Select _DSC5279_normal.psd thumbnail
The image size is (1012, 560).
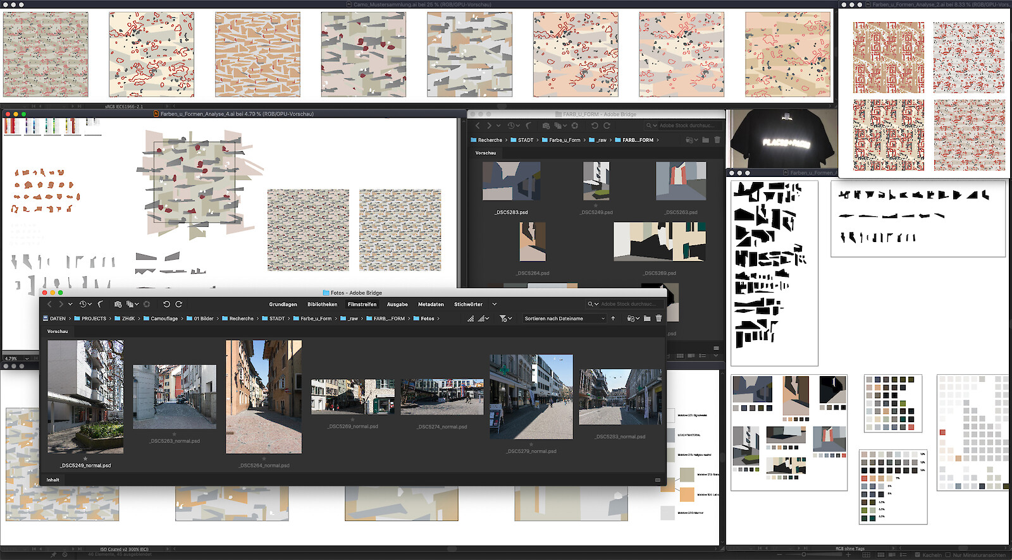tap(531, 397)
